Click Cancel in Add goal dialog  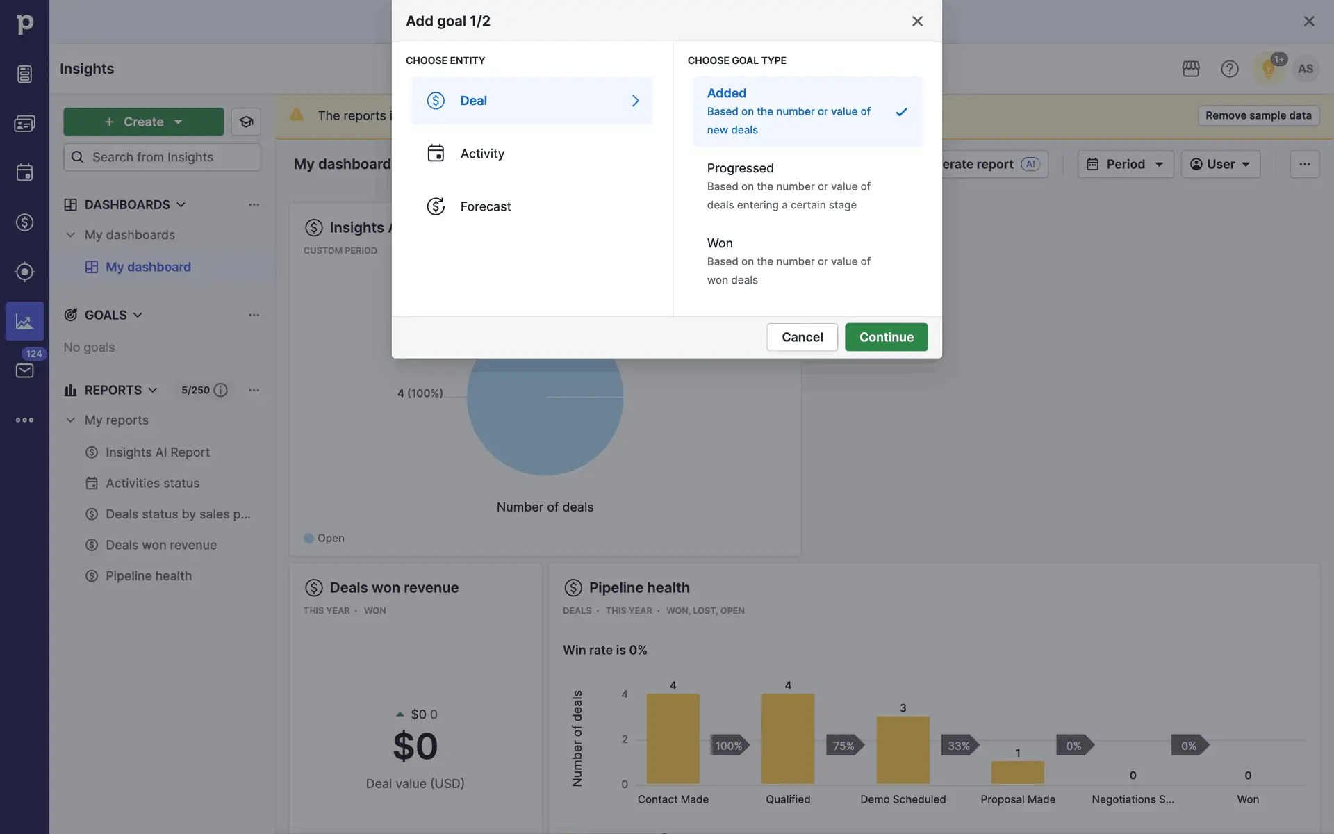pos(802,337)
